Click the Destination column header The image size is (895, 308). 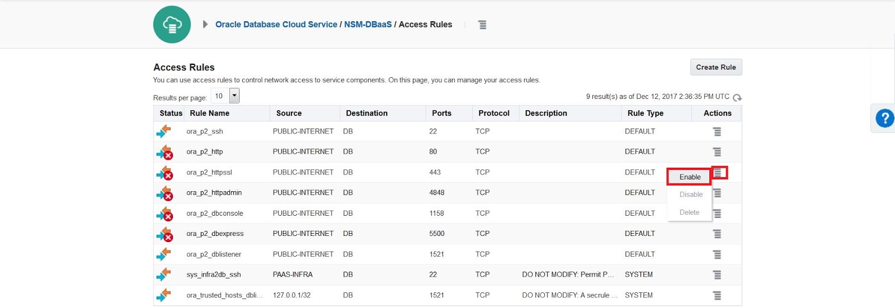point(366,113)
